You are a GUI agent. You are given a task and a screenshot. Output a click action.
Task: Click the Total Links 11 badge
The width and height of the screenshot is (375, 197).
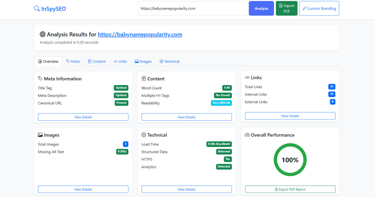click(x=332, y=87)
